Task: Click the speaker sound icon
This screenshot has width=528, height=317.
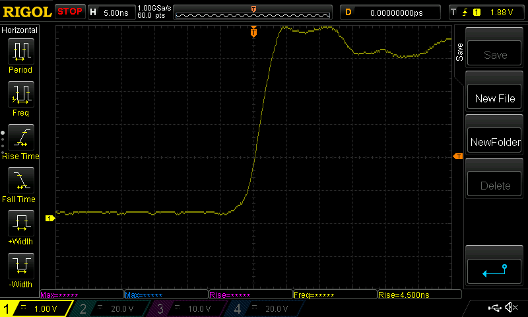Action: (x=511, y=308)
